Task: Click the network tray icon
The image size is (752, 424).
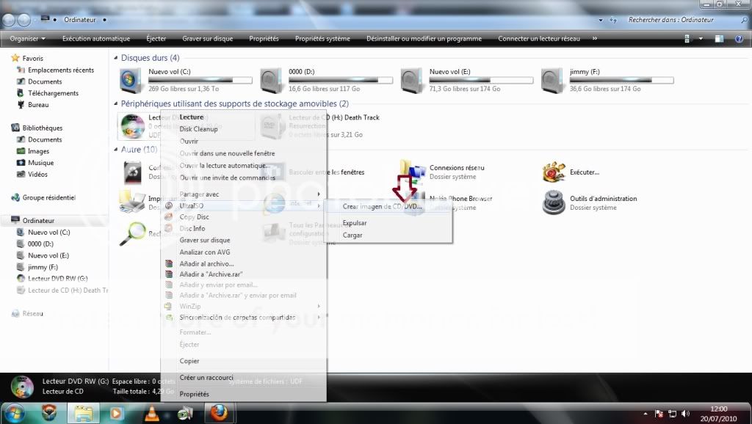Action: click(673, 414)
